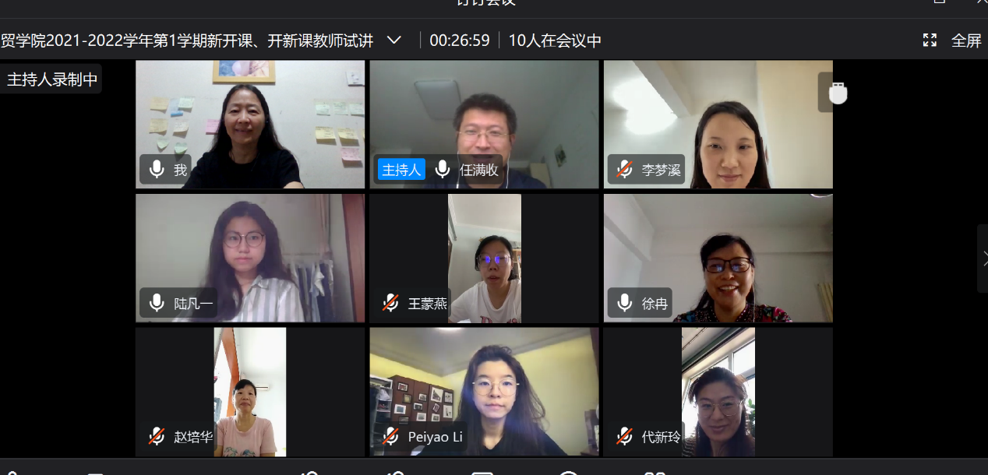Click the blue 主持人 host badge
The width and height of the screenshot is (988, 475).
tap(401, 169)
